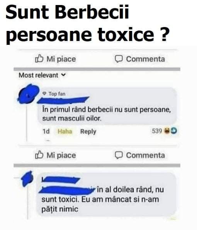The image size is (197, 230).
Task: Click the lower thumbs-up like icon
Action: [39, 155]
